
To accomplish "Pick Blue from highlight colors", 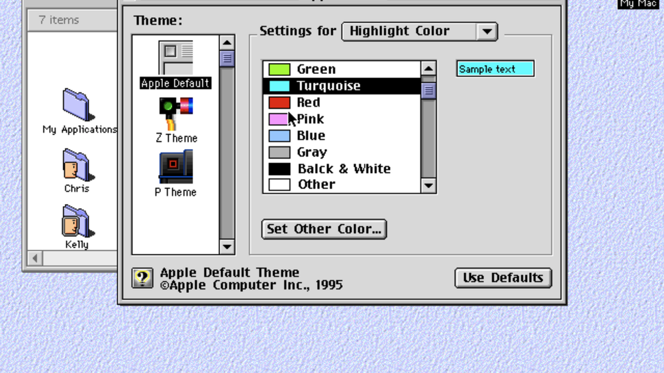I will [x=311, y=136].
